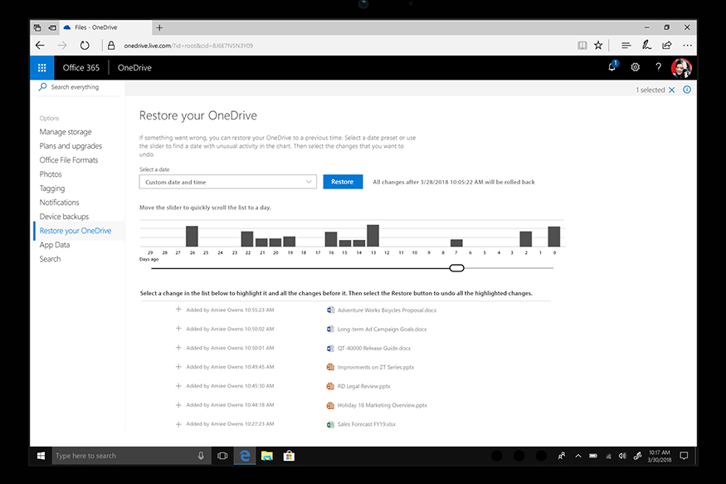This screenshot has height=484, width=726.
Task: Open the Windows Start menu
Action: pyautogui.click(x=41, y=457)
